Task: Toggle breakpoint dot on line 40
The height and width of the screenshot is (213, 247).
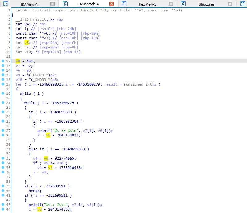Action: 3,191
